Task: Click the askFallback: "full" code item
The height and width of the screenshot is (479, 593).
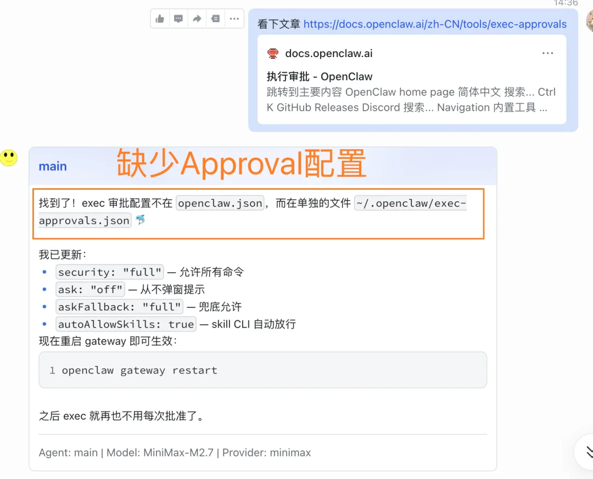Action: (119, 307)
